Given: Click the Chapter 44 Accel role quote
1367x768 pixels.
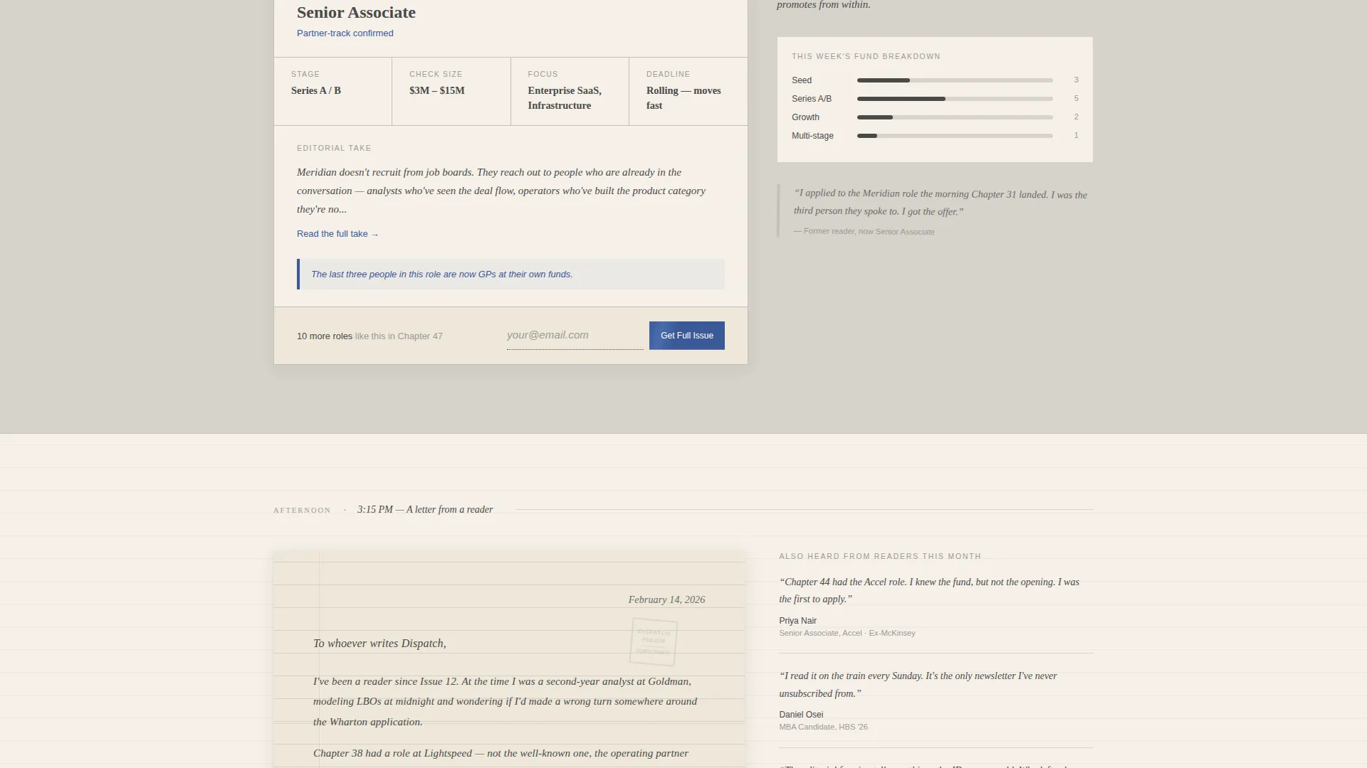Looking at the screenshot, I should [x=929, y=590].
